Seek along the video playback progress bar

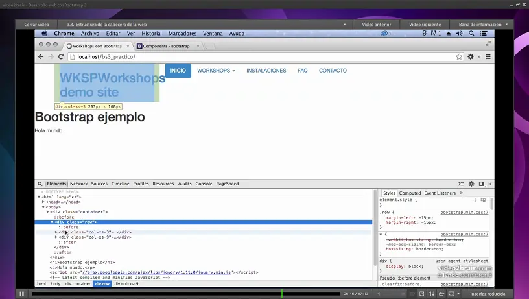pyautogui.click(x=186, y=294)
